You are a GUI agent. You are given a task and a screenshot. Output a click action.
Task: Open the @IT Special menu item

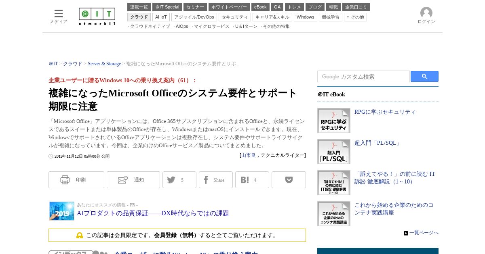tap(167, 7)
